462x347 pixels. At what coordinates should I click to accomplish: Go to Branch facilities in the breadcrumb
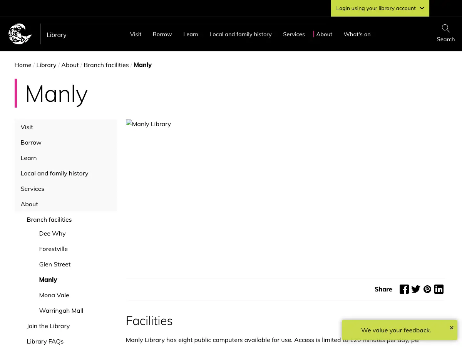(x=106, y=65)
